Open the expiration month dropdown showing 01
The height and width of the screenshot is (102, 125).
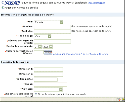tap(38, 47)
